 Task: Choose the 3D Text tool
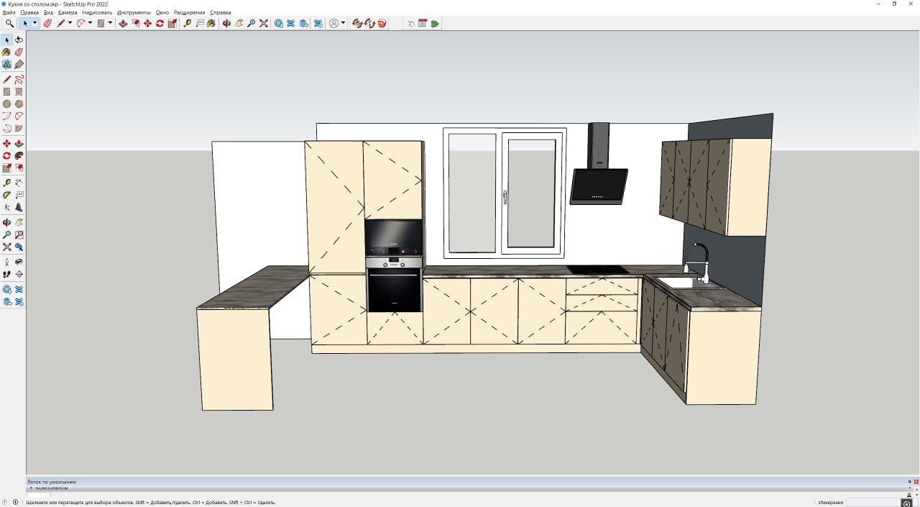(x=19, y=207)
